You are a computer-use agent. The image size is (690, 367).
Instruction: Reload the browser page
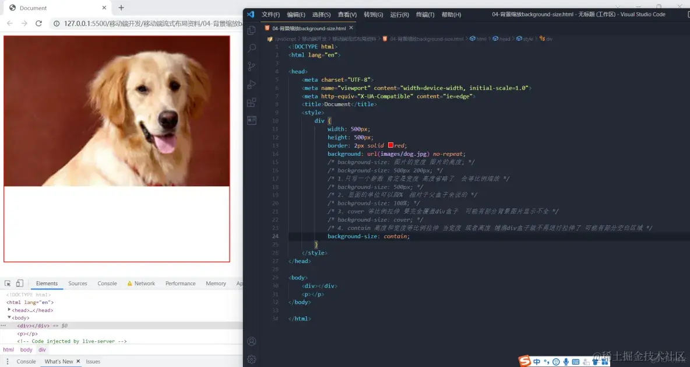38,23
